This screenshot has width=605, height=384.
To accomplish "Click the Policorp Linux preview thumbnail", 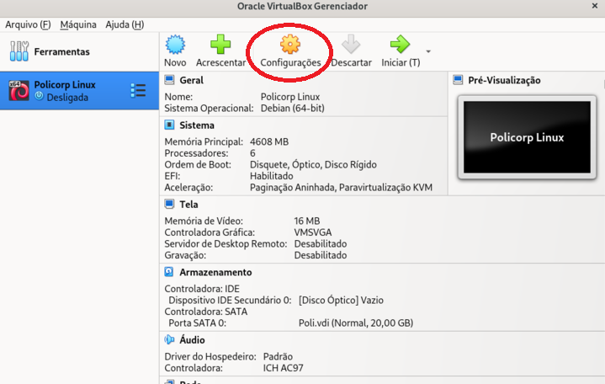I will (527, 137).
